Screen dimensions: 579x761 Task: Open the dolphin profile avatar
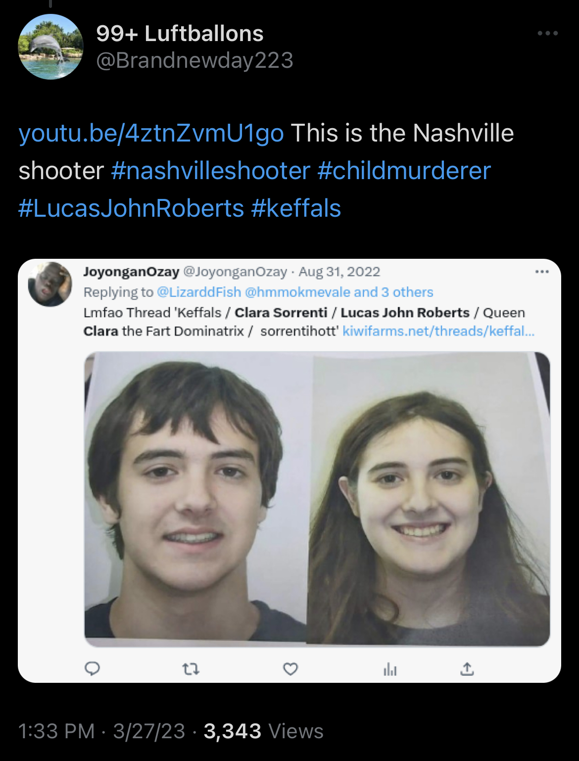coord(50,47)
